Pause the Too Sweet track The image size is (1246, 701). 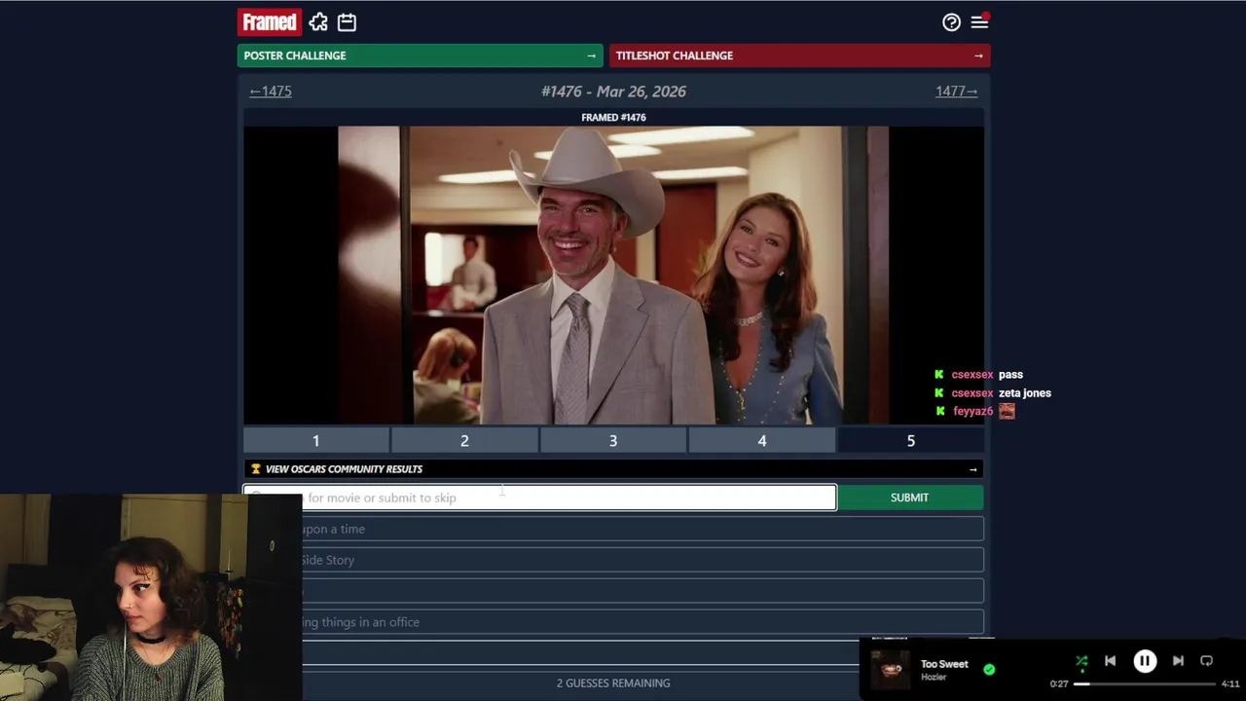[1145, 661]
